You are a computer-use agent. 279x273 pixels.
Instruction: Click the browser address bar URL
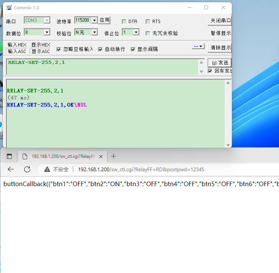141,169
